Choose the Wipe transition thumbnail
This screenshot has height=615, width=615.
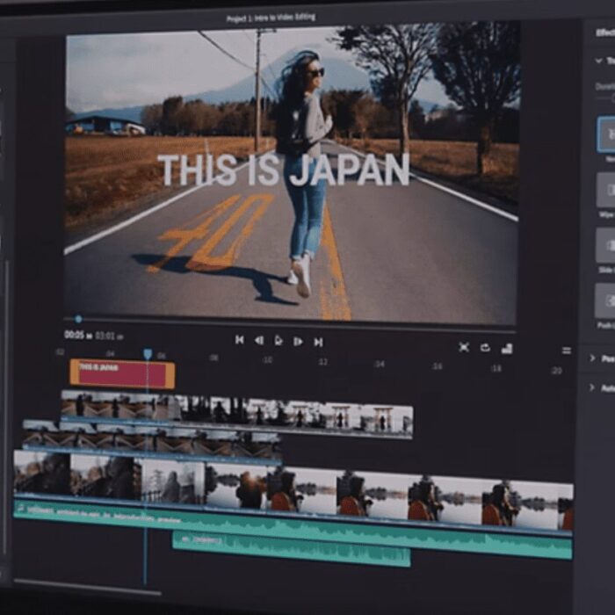[x=606, y=190]
